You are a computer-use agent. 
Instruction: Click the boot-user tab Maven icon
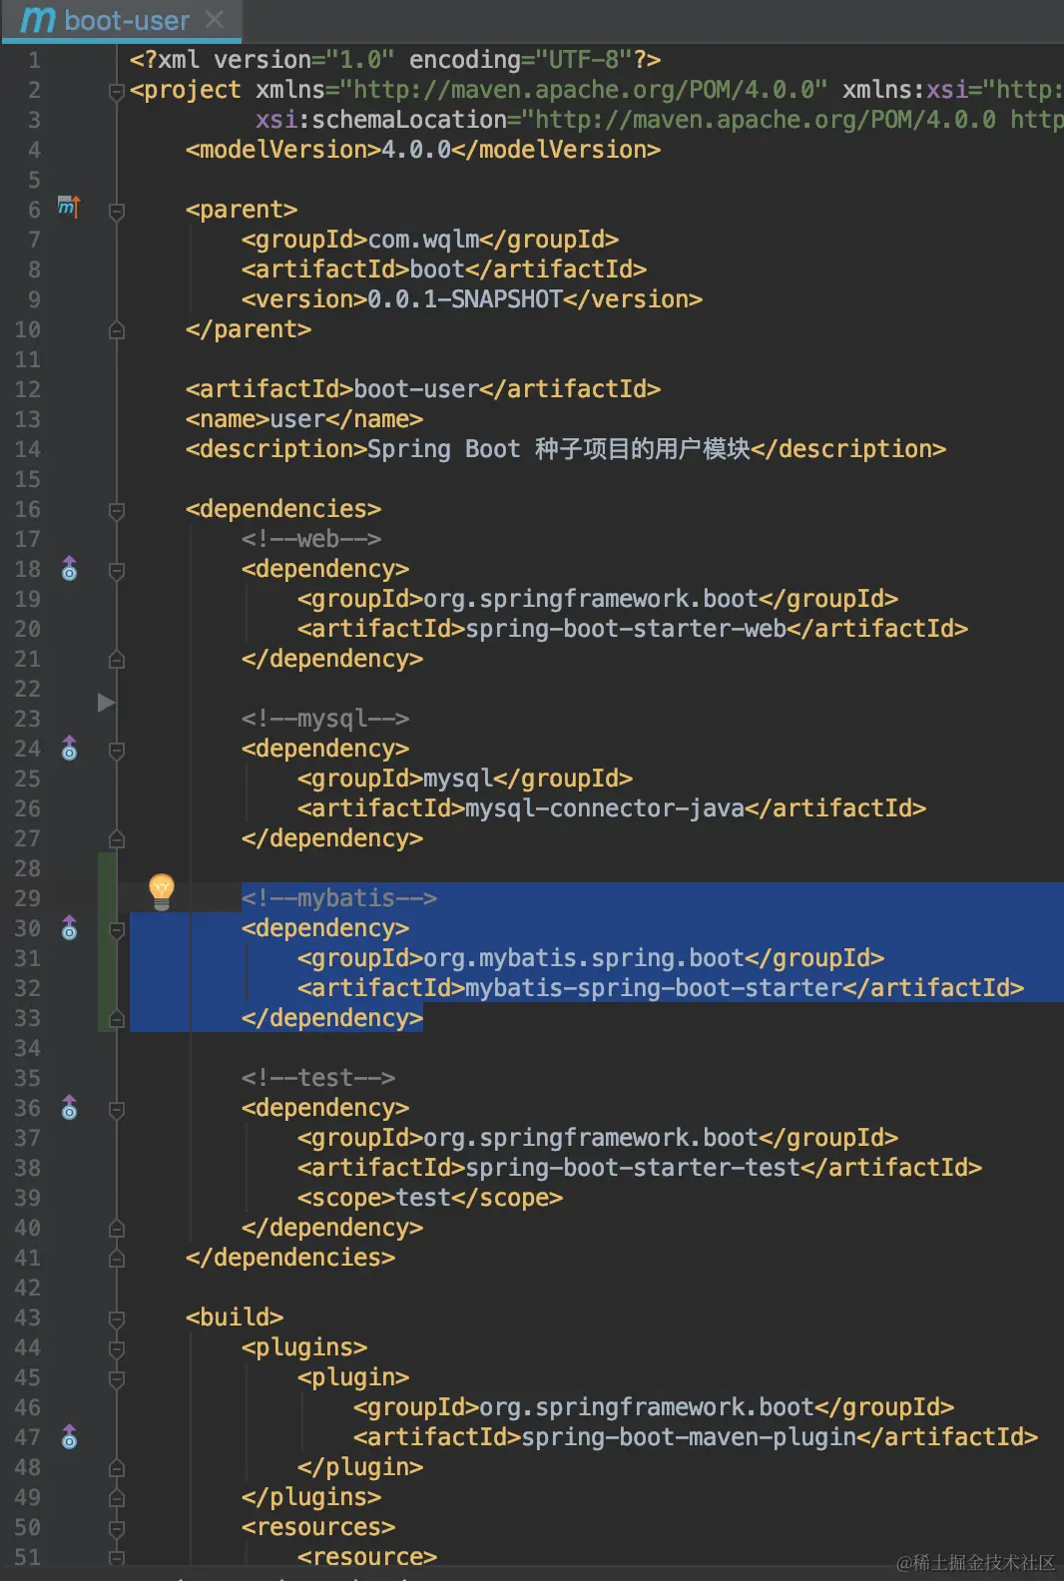(x=38, y=19)
